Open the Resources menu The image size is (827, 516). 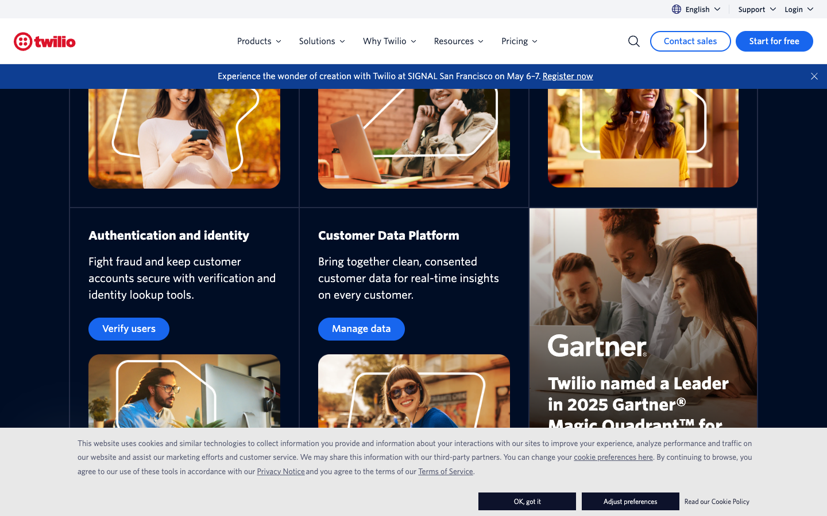coord(459,41)
